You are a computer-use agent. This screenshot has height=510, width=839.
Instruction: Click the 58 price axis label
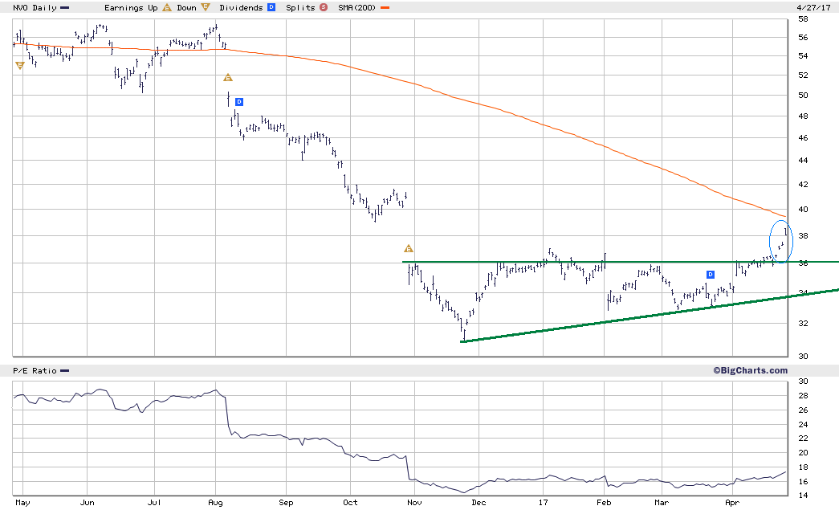click(x=803, y=19)
